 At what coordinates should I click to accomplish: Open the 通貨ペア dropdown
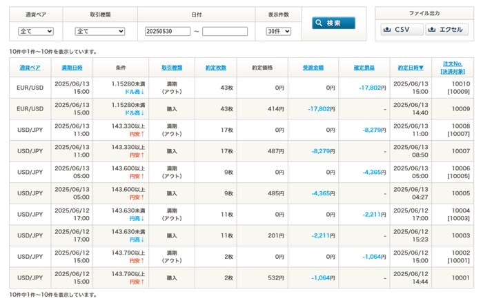(x=36, y=31)
